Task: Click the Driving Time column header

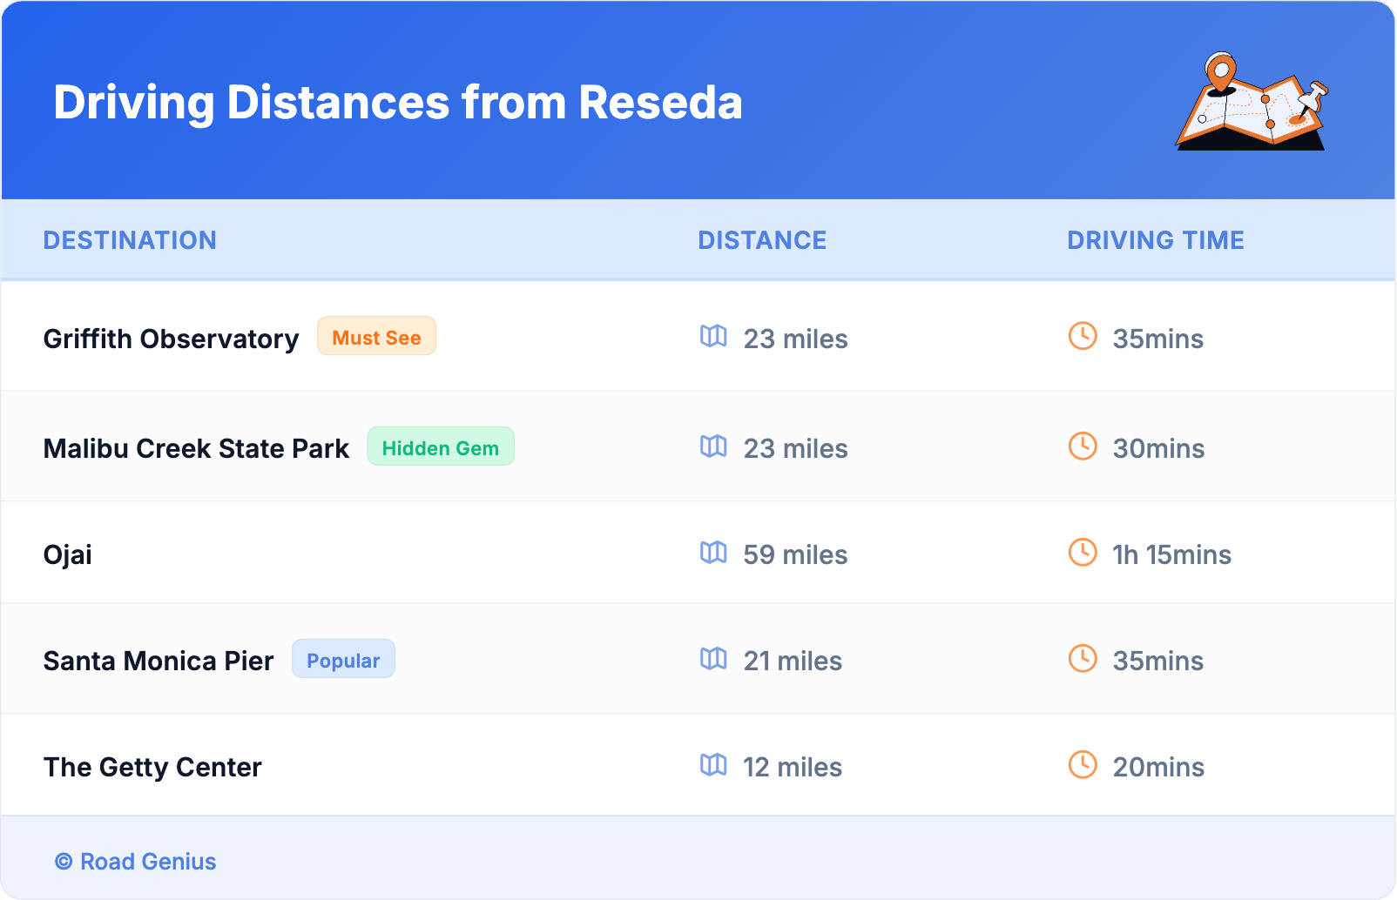Action: pyautogui.click(x=1155, y=240)
